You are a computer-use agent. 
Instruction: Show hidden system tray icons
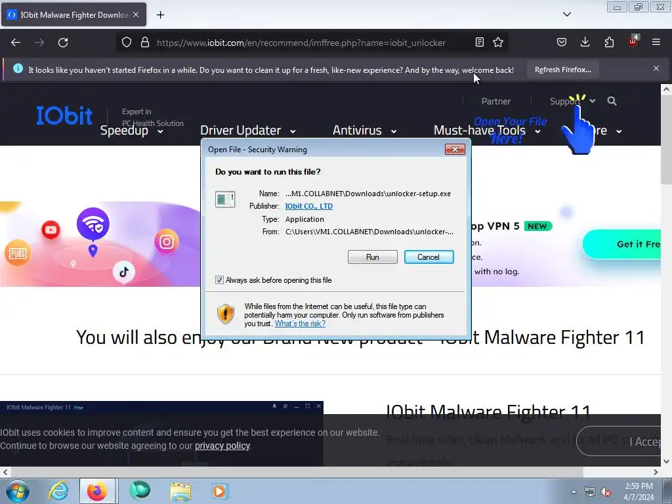tap(574, 492)
